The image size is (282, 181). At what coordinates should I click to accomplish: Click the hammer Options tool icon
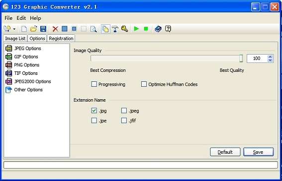115,29
